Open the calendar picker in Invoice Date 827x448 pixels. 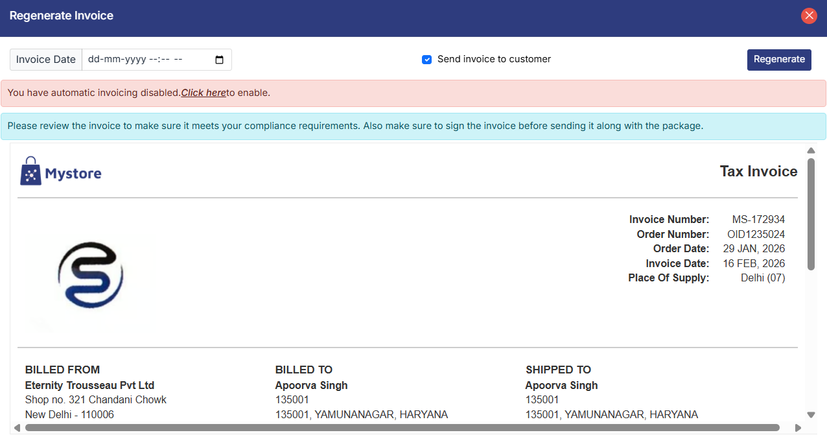pyautogui.click(x=219, y=60)
